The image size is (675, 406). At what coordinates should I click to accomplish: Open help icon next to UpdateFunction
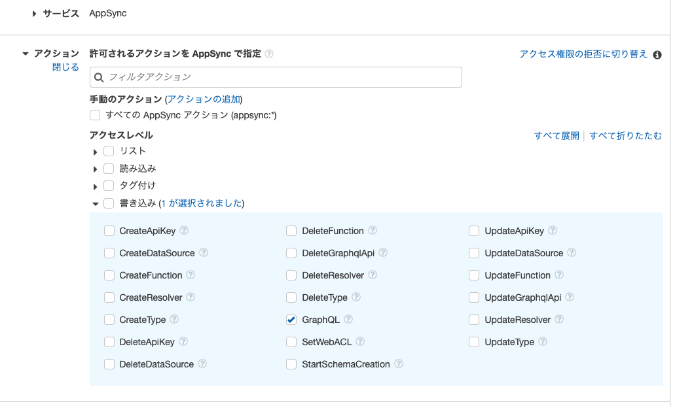[x=558, y=275]
